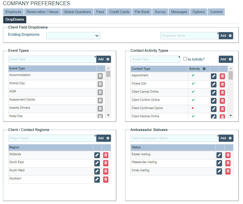The width and height of the screenshot is (243, 204).
Task: Add a new ambassador status
Action: pos(226,138)
